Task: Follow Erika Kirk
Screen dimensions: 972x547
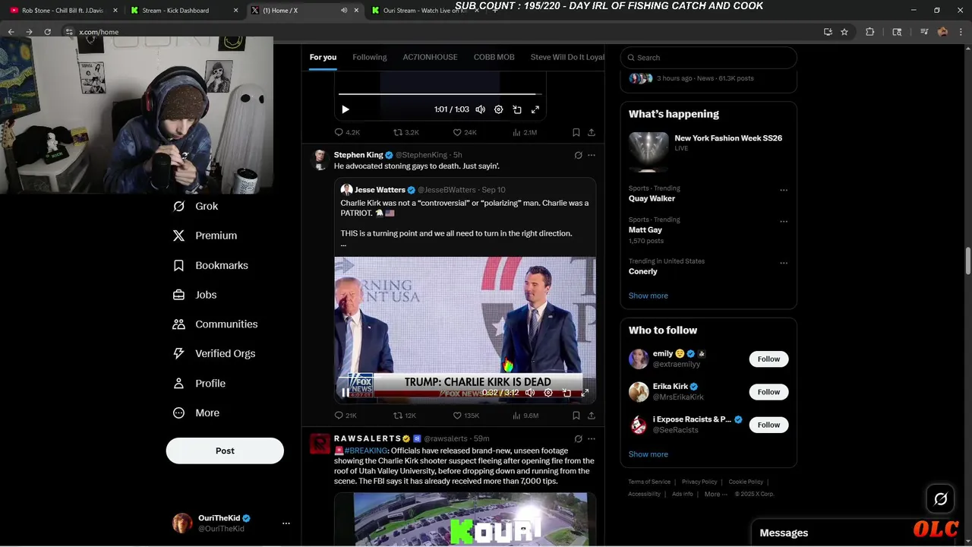Action: [768, 392]
